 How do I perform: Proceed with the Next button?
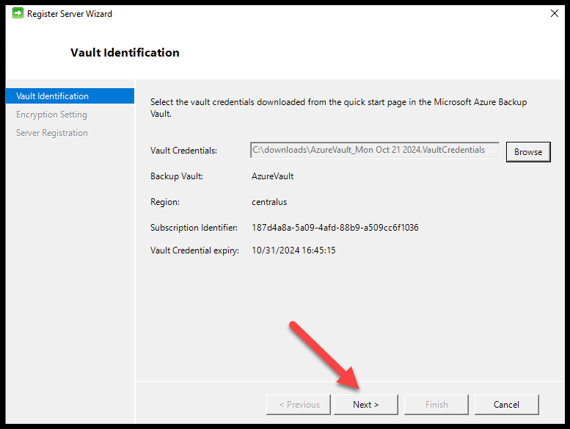pos(366,405)
